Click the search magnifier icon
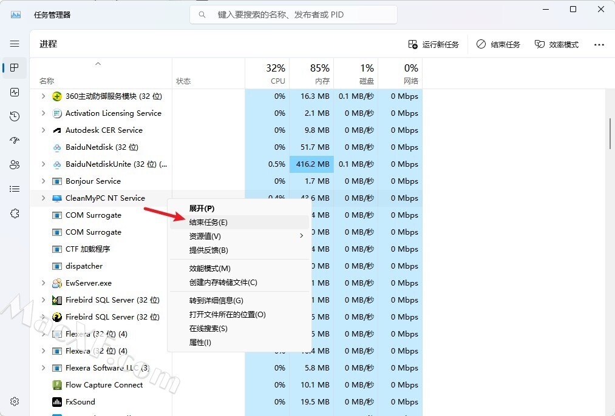This screenshot has width=615, height=416. (202, 15)
